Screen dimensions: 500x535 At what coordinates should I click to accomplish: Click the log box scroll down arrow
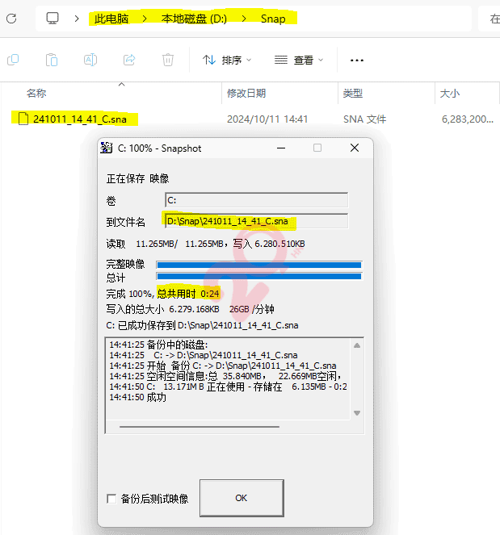358,412
